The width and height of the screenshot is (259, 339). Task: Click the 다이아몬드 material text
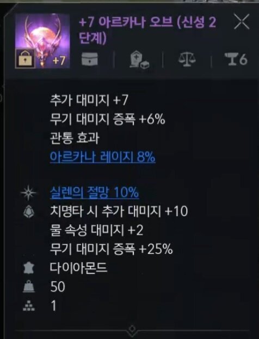[78, 268]
